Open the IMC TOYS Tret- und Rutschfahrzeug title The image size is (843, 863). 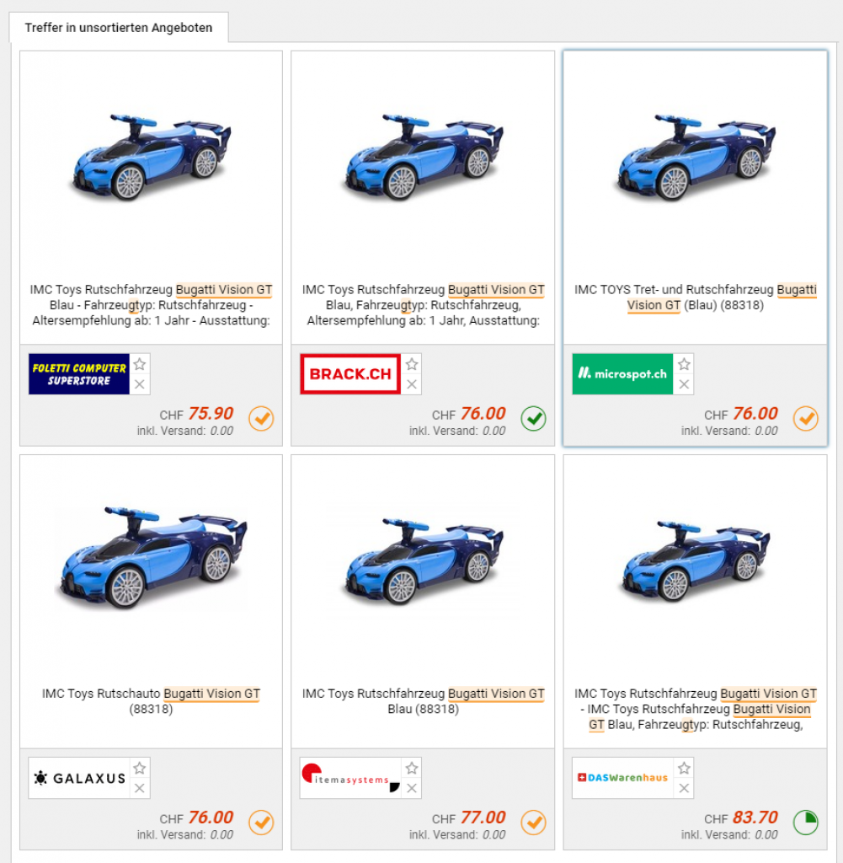(x=696, y=297)
